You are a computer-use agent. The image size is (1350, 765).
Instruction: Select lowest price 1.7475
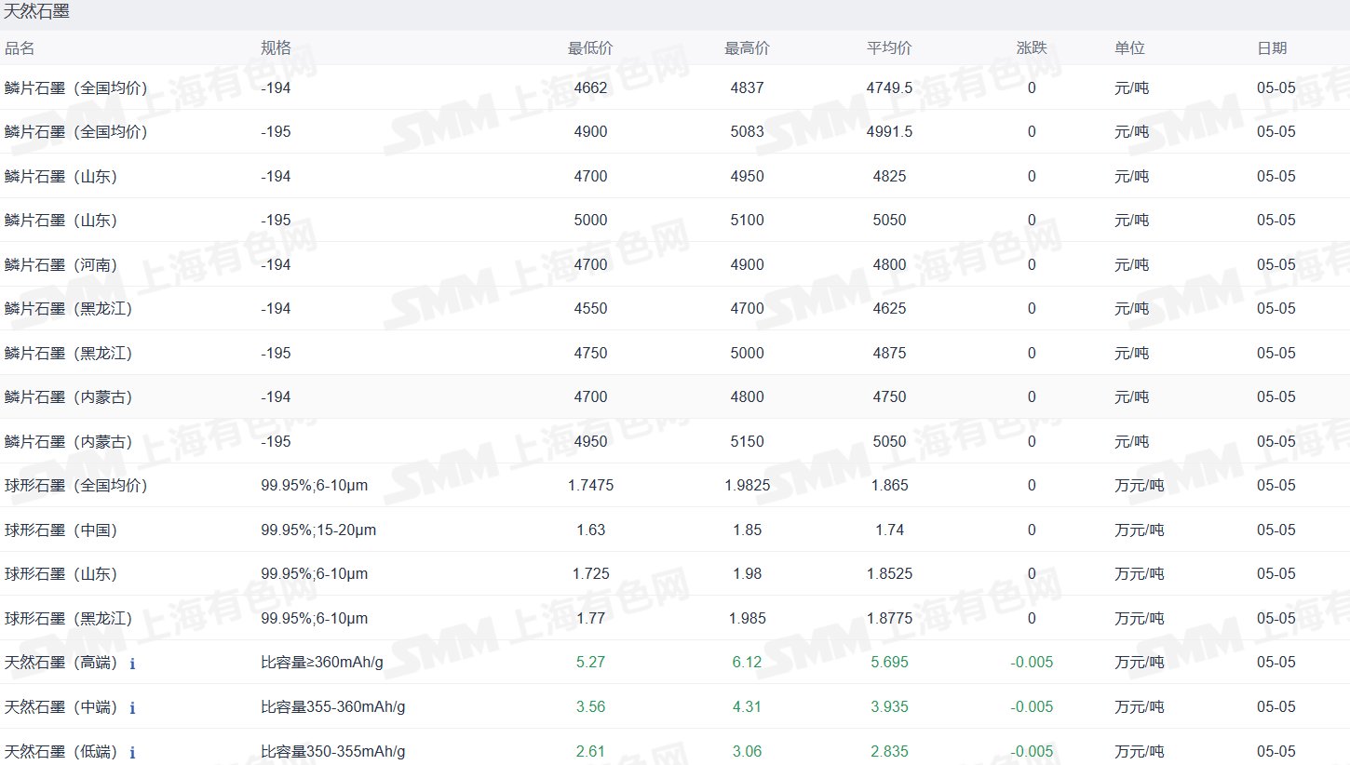point(590,485)
